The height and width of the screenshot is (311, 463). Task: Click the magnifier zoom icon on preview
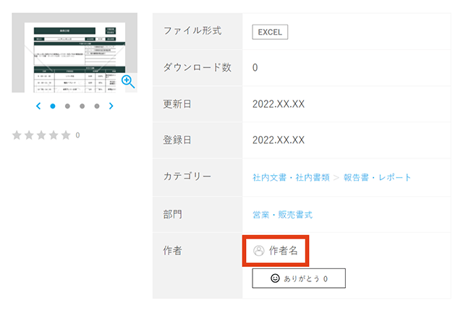coord(127,81)
